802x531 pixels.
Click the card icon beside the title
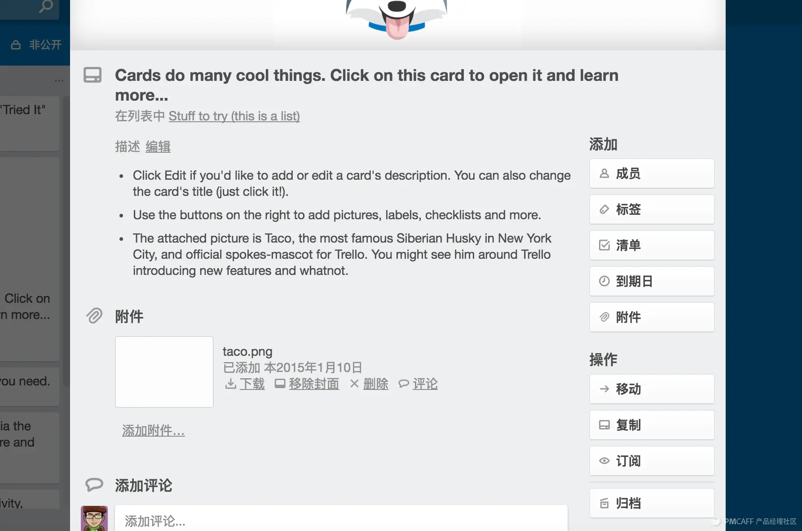[93, 75]
